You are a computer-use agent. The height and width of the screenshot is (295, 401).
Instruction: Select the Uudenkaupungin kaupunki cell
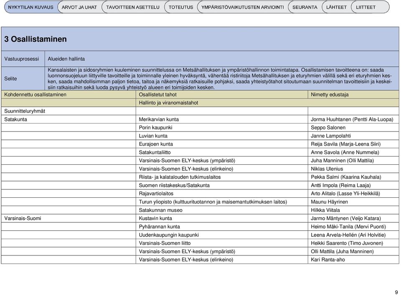pos(222,235)
